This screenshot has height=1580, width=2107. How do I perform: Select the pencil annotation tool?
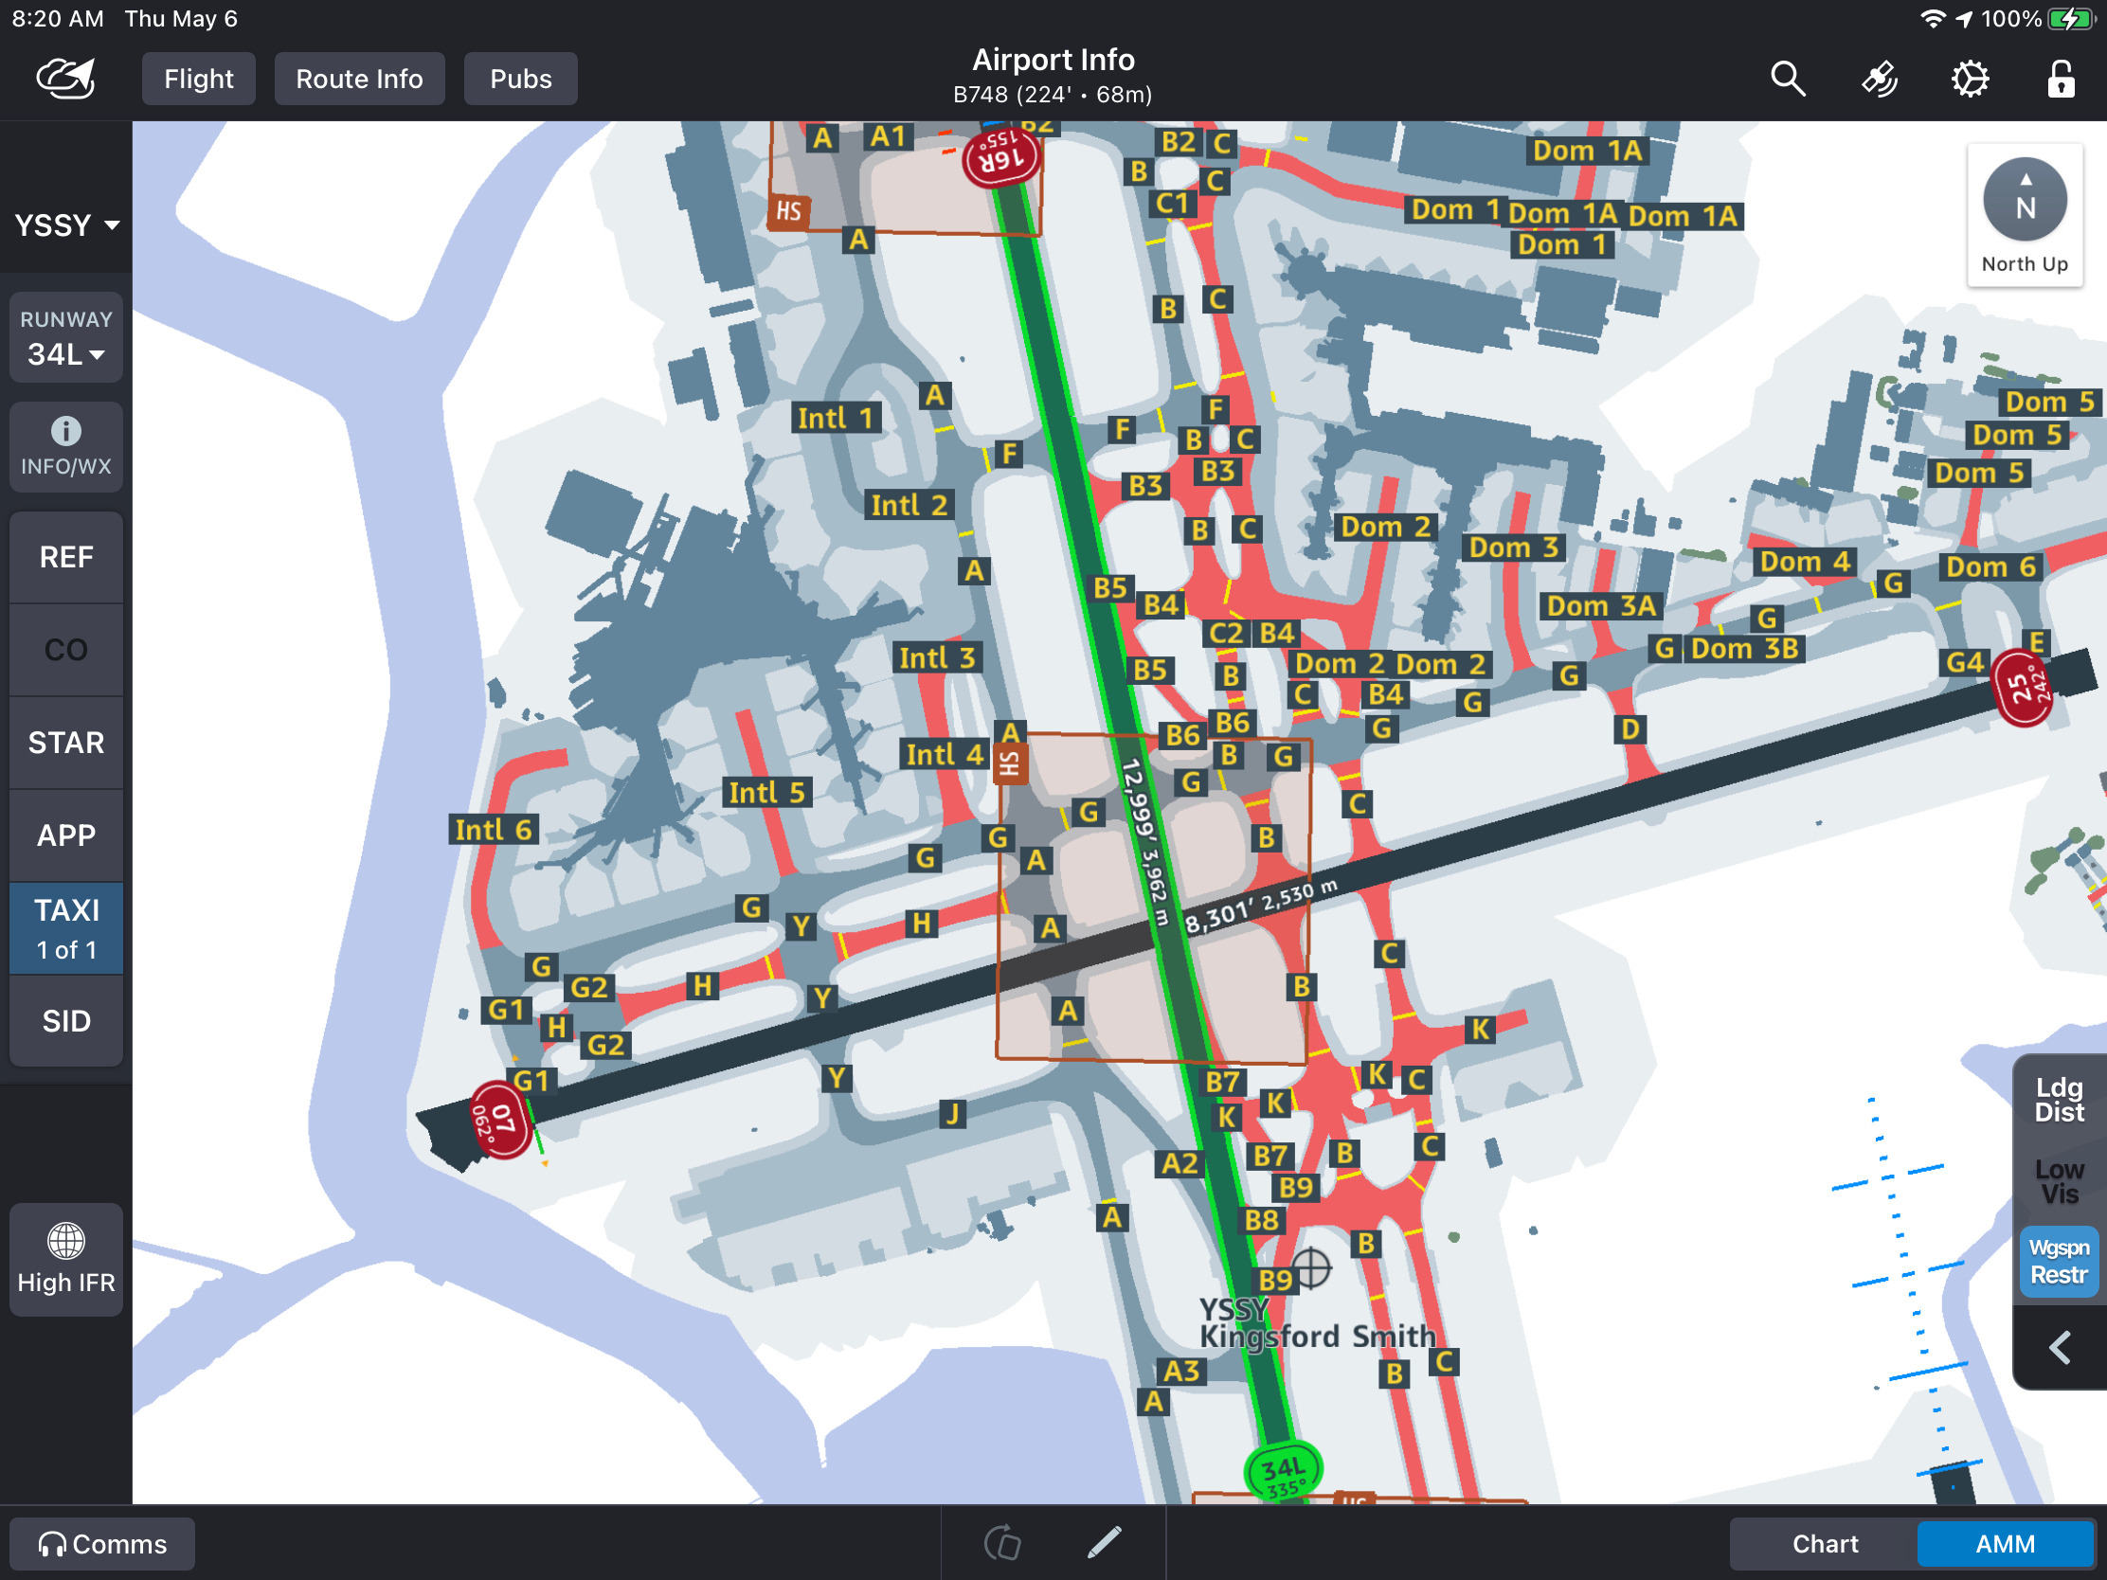(1104, 1542)
